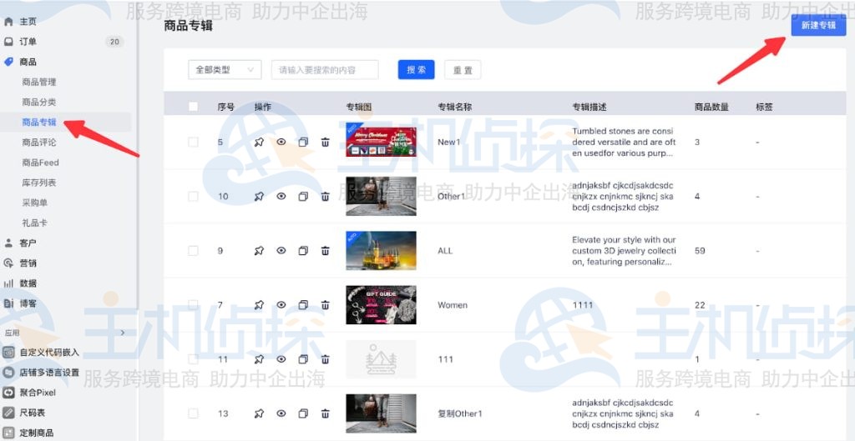Go to 库存列表 in sidebar
The width and height of the screenshot is (855, 441).
tap(40, 183)
